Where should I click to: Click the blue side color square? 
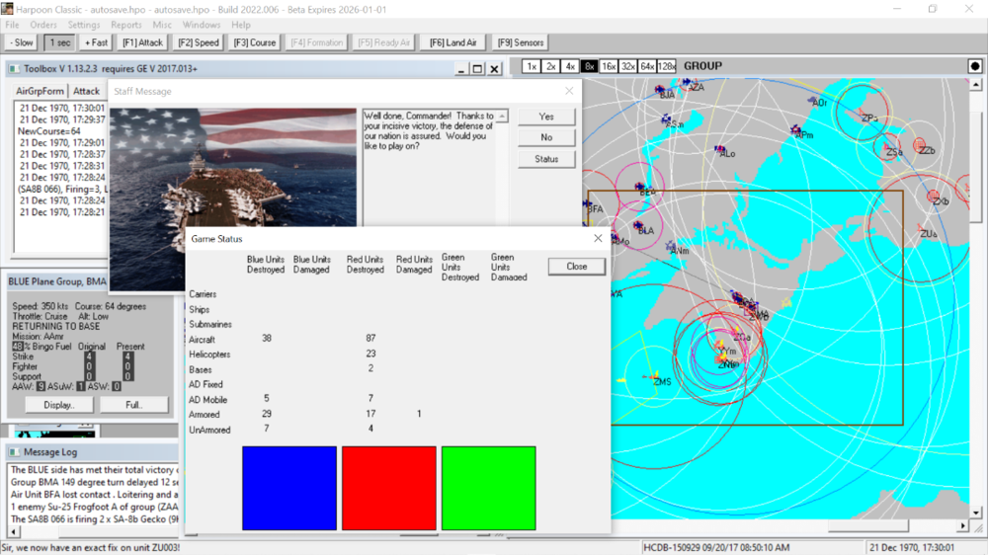tap(289, 488)
